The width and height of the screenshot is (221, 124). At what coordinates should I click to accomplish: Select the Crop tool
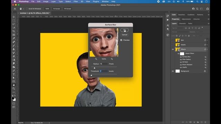(x=14, y=31)
